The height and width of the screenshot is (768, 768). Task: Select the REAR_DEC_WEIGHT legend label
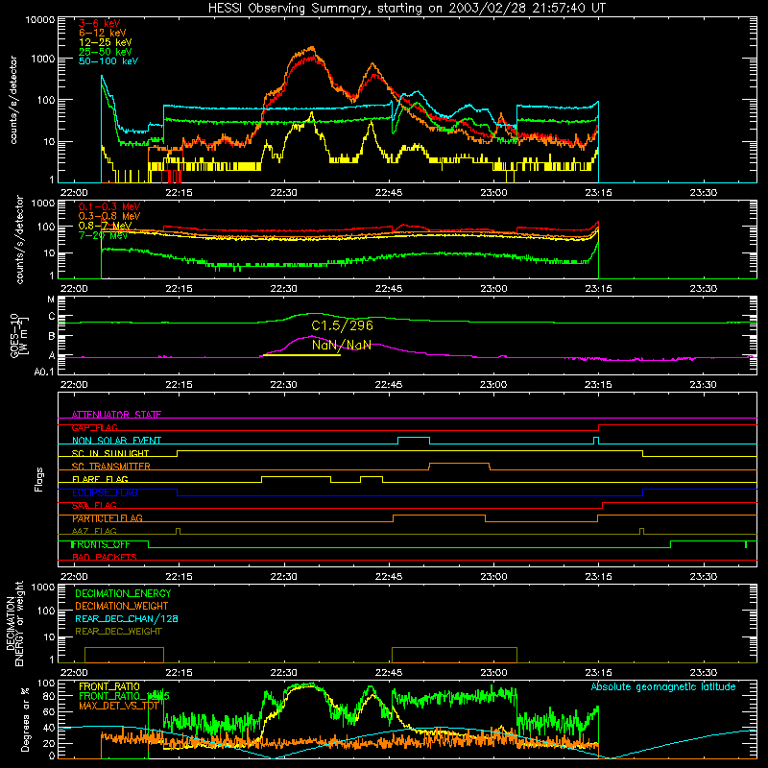[x=118, y=632]
